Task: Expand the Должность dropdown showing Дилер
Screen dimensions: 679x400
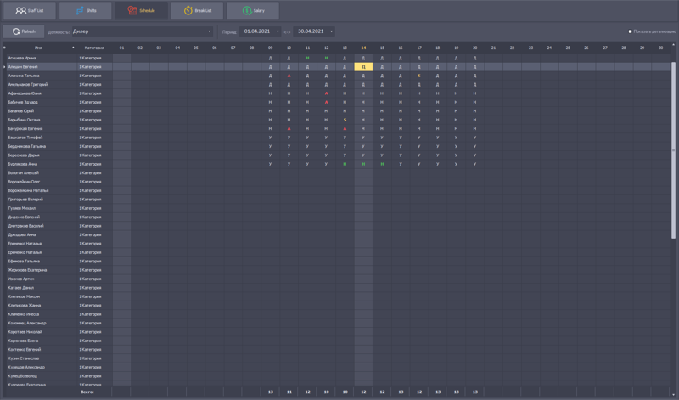Action: pyautogui.click(x=210, y=31)
